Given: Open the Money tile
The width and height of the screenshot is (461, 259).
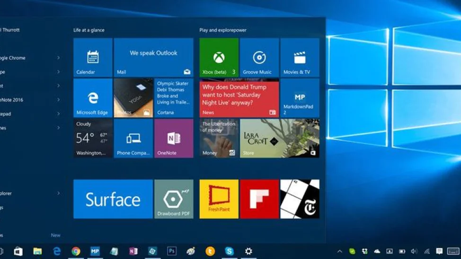Looking at the screenshot, I should [x=219, y=138].
